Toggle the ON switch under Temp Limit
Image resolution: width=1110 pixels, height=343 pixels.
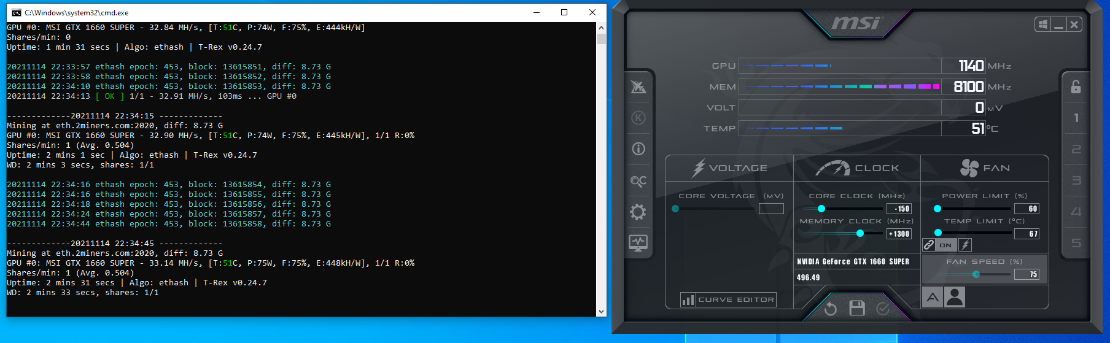tap(946, 245)
